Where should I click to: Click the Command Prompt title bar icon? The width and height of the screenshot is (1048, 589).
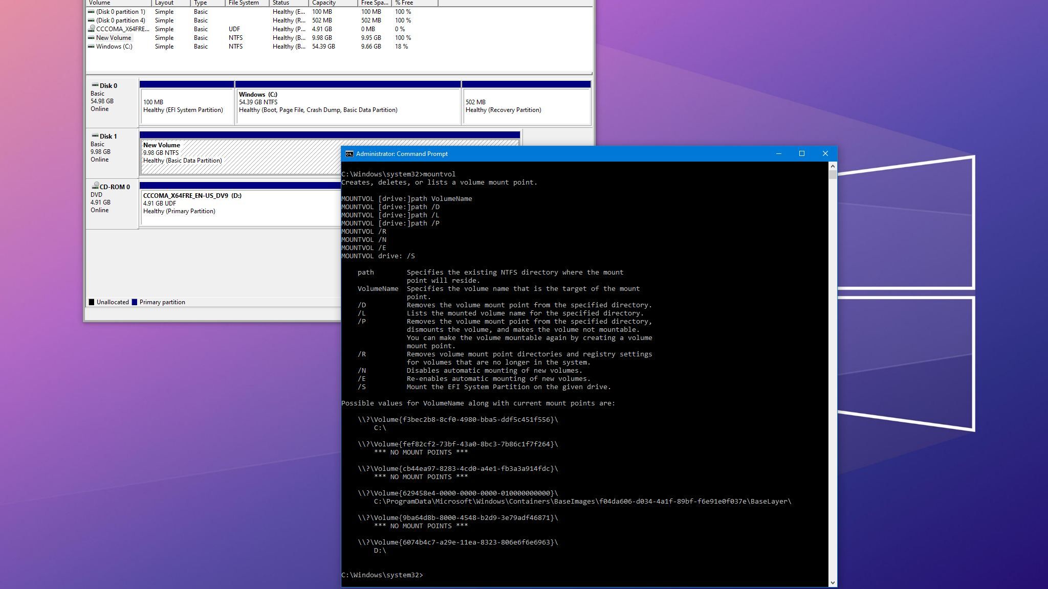click(x=349, y=154)
